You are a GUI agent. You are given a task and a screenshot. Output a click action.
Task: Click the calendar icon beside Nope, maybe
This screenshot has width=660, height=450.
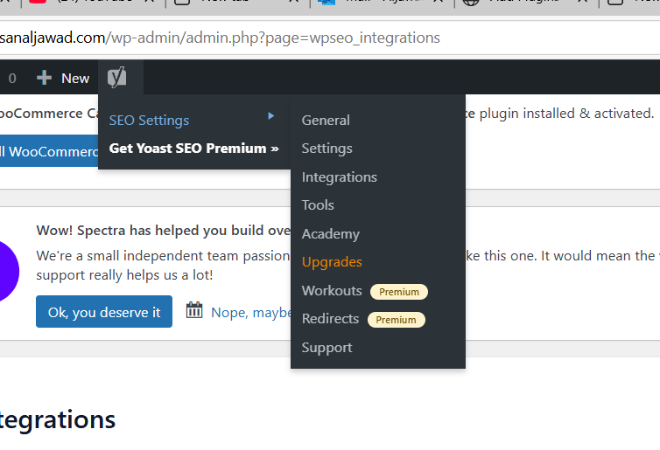[x=194, y=310]
